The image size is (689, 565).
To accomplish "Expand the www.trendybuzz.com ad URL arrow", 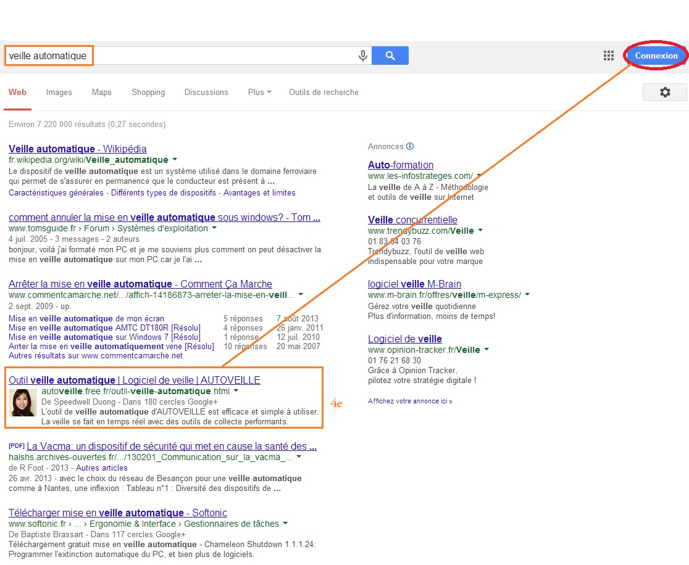I will click(480, 231).
